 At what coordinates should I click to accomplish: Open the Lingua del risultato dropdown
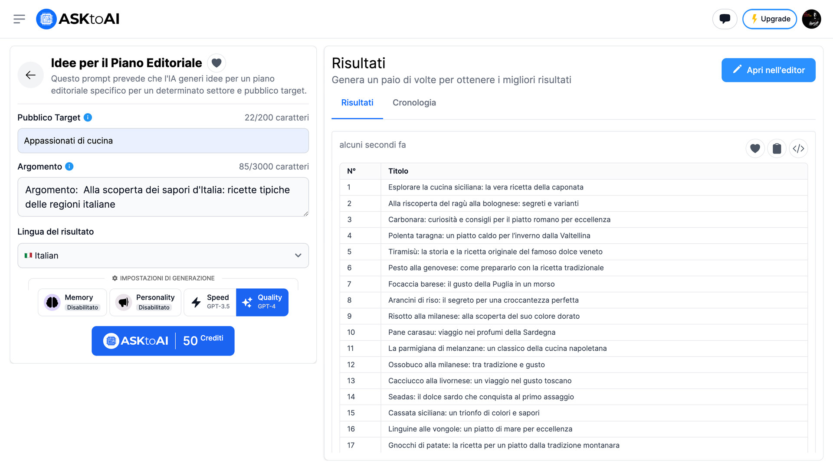pyautogui.click(x=163, y=255)
